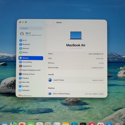This screenshot has width=125, height=125.
Task: Sign in with your Apple Account
Action: 31,34
